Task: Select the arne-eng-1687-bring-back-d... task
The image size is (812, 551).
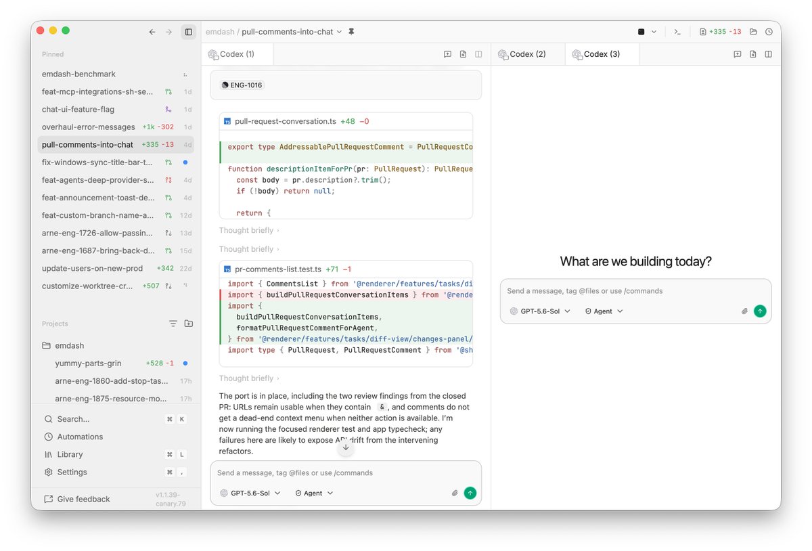Action: click(116, 250)
